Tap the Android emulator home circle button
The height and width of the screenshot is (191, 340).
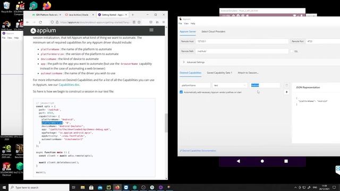(262, 161)
